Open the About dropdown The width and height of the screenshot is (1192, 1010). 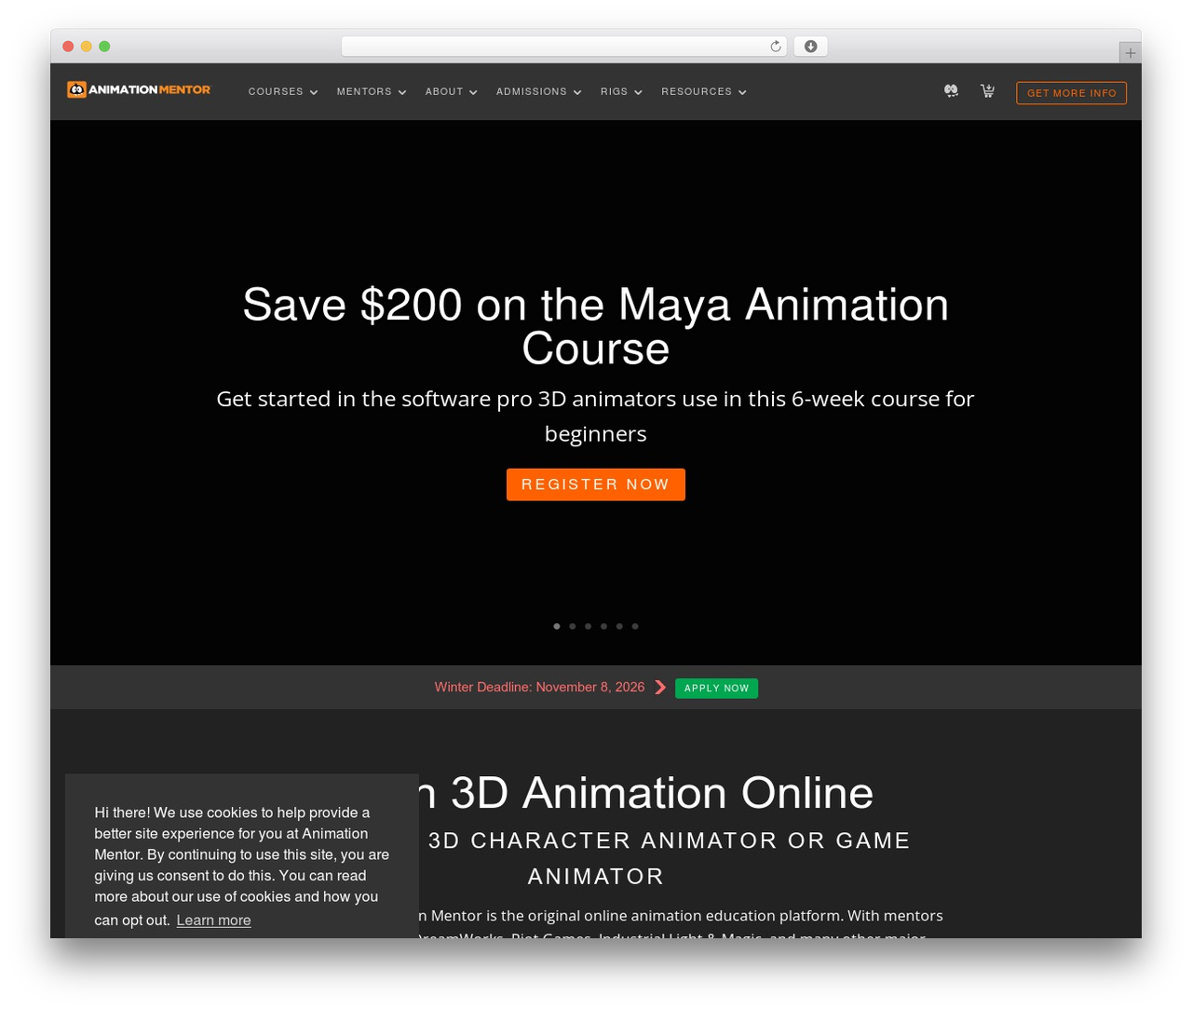tap(452, 92)
